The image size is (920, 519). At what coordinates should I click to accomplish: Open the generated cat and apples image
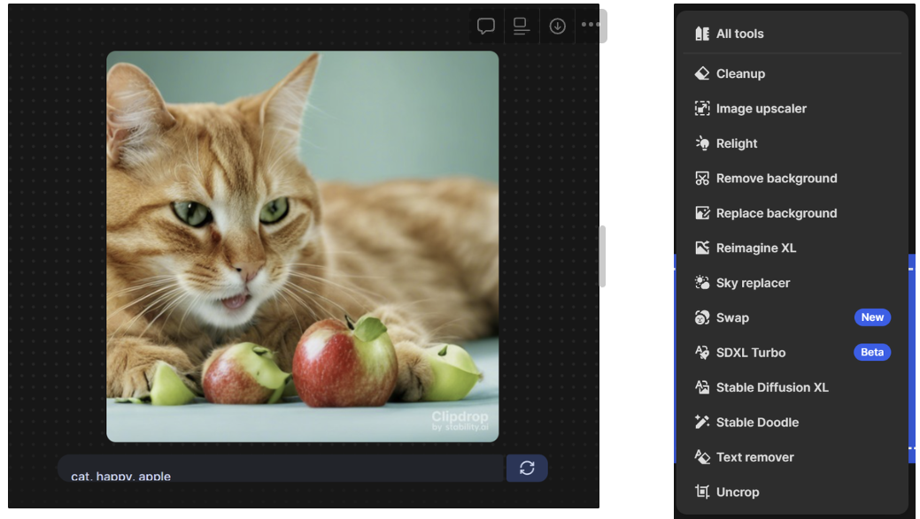click(302, 247)
